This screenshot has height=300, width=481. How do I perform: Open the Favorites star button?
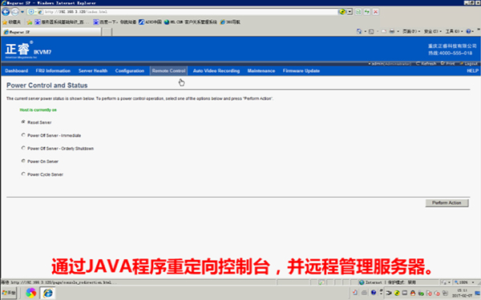tap(11, 22)
